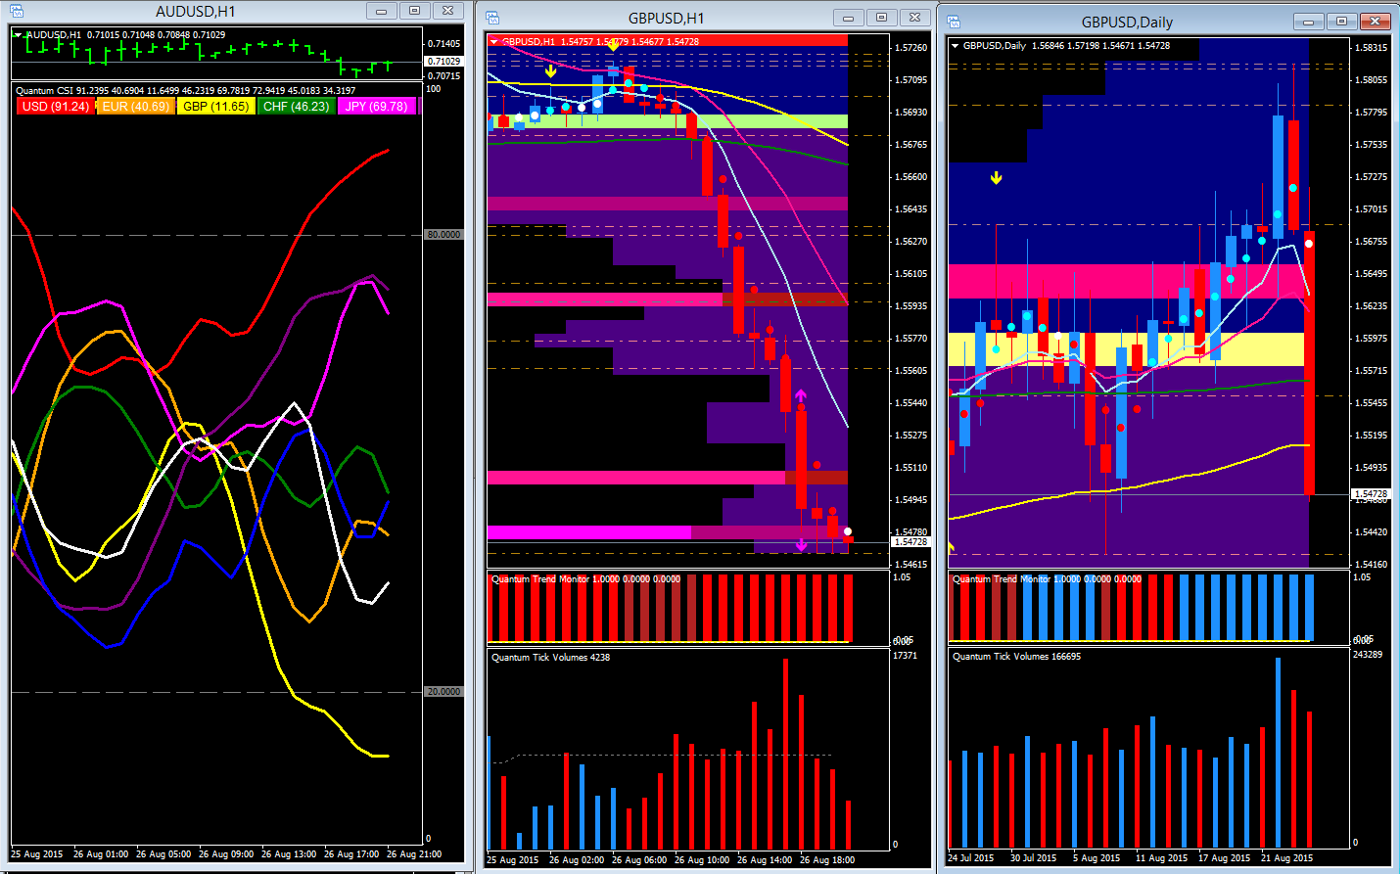This screenshot has height=874, width=1400.
Task: Click the Quantum Tick Volumes 4238 label
Action: (550, 658)
